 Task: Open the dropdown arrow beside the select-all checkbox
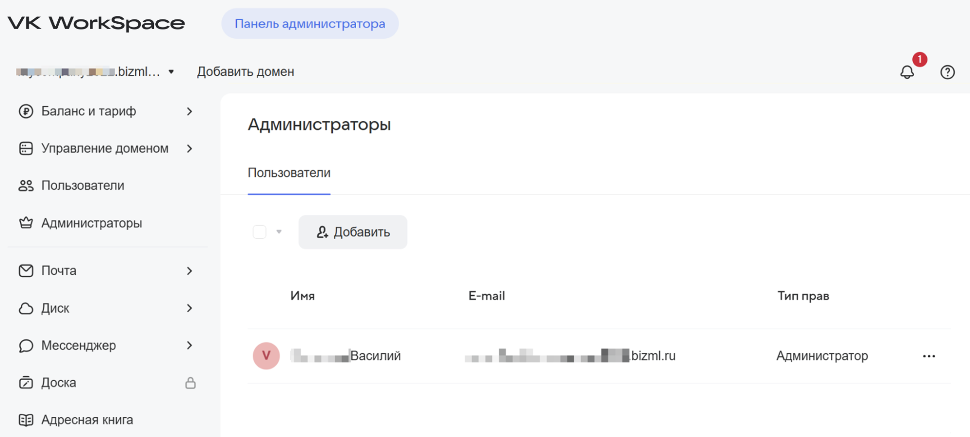pyautogui.click(x=279, y=232)
